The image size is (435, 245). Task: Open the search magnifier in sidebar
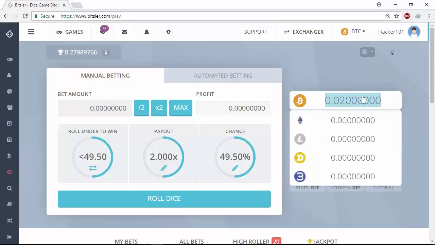[x=10, y=188]
